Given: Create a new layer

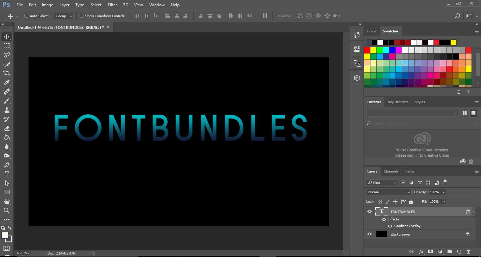Looking at the screenshot, I should tap(459, 252).
